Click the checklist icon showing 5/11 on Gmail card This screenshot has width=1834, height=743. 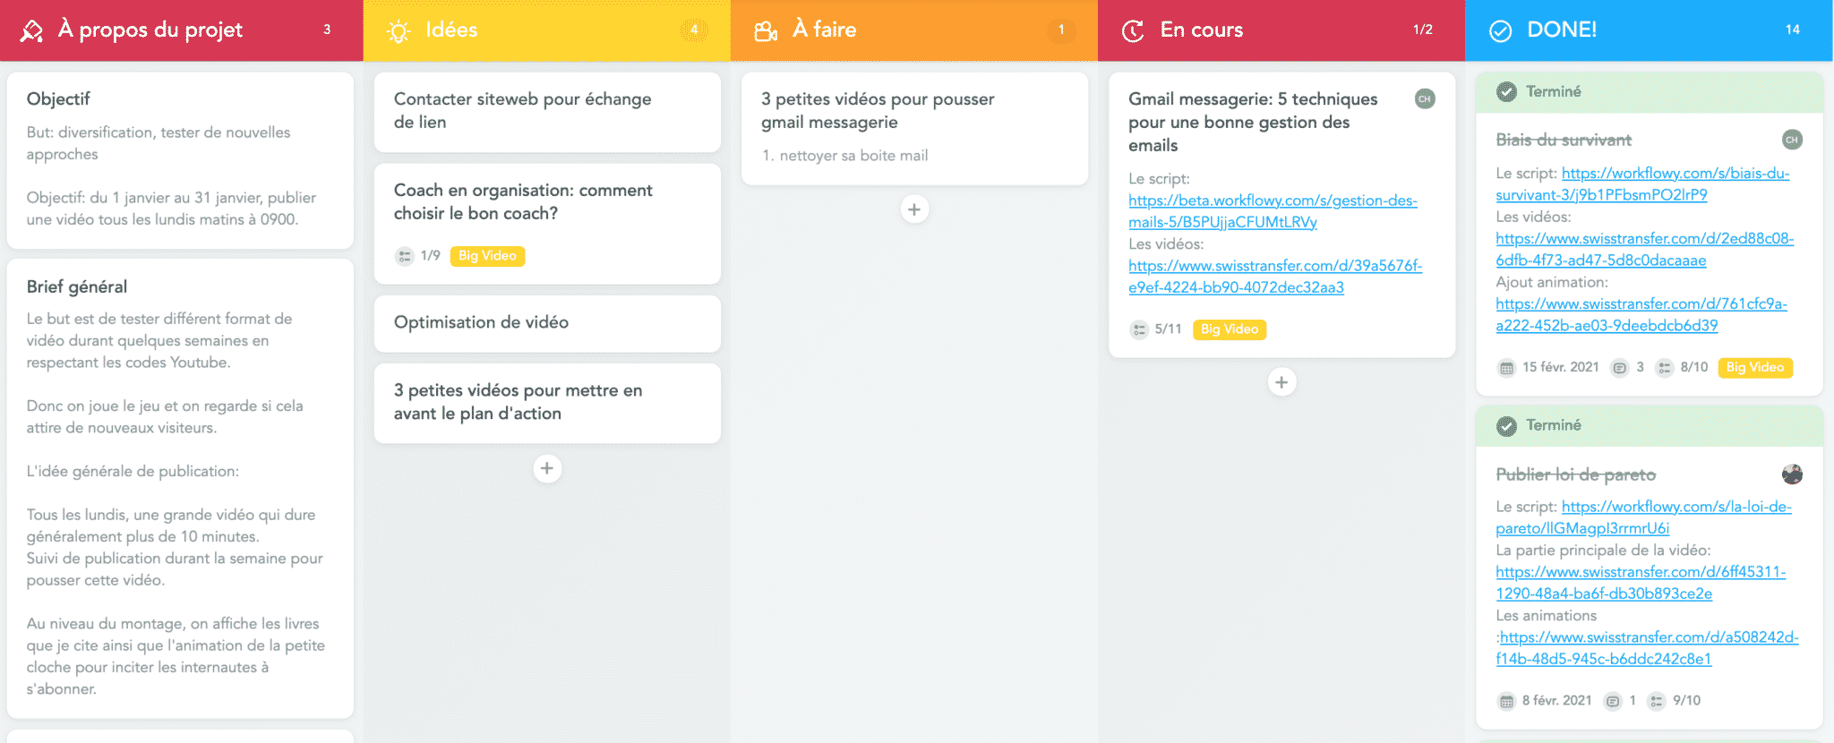[1141, 329]
